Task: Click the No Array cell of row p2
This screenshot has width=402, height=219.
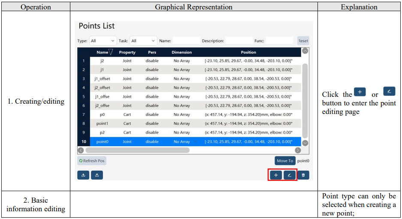Action: tap(182, 132)
